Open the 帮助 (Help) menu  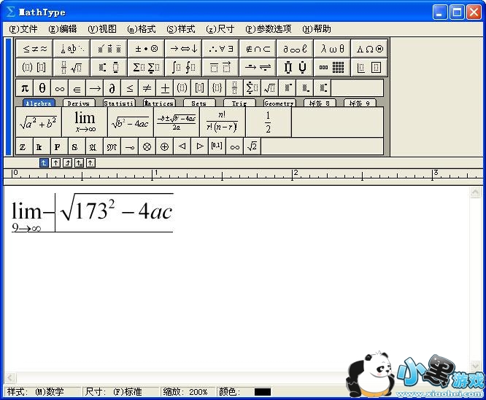317,29
